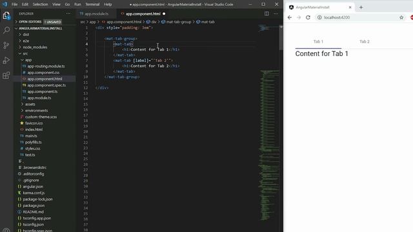
Task: Open the Explorer view in activity bar
Action: tap(6, 15)
